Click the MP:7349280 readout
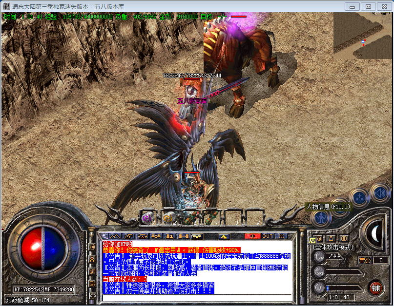Image resolution: width=394 pixels, height=306 pixels. point(59,289)
